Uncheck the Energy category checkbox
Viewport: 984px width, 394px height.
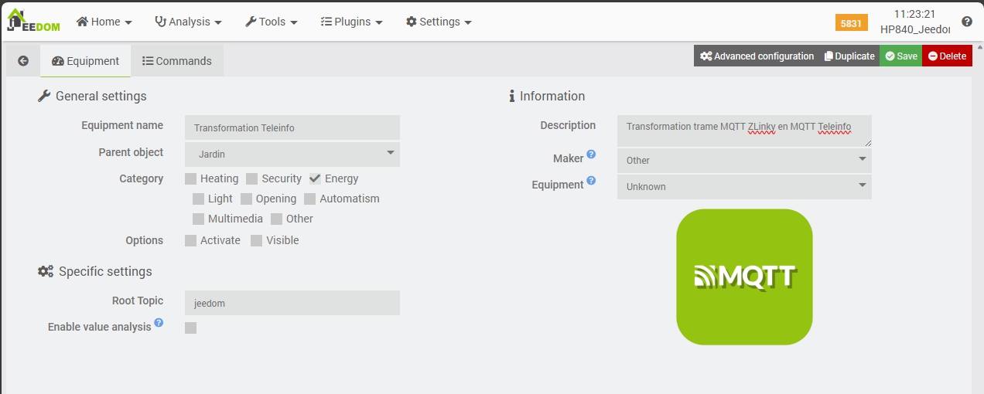point(315,178)
